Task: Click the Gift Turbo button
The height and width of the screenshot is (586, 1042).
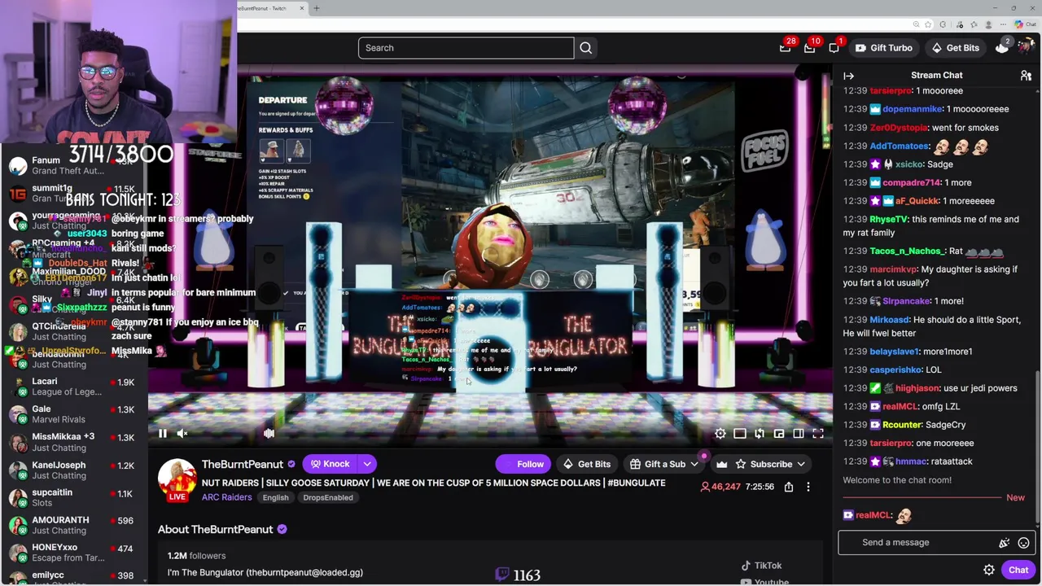Action: (883, 48)
